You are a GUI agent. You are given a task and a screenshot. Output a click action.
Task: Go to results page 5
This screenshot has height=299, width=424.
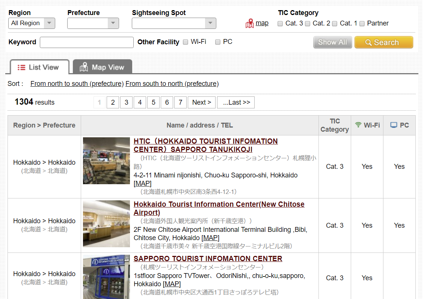coord(153,102)
